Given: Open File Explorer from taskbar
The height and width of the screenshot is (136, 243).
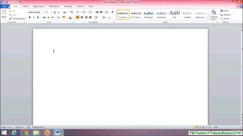Looking at the screenshot, I should [36, 133].
